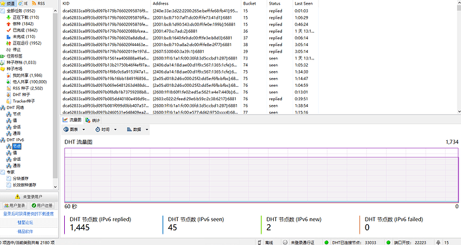Click the sidebar vertical scrollbar down arrow
461x245 pixels.
[55, 187]
